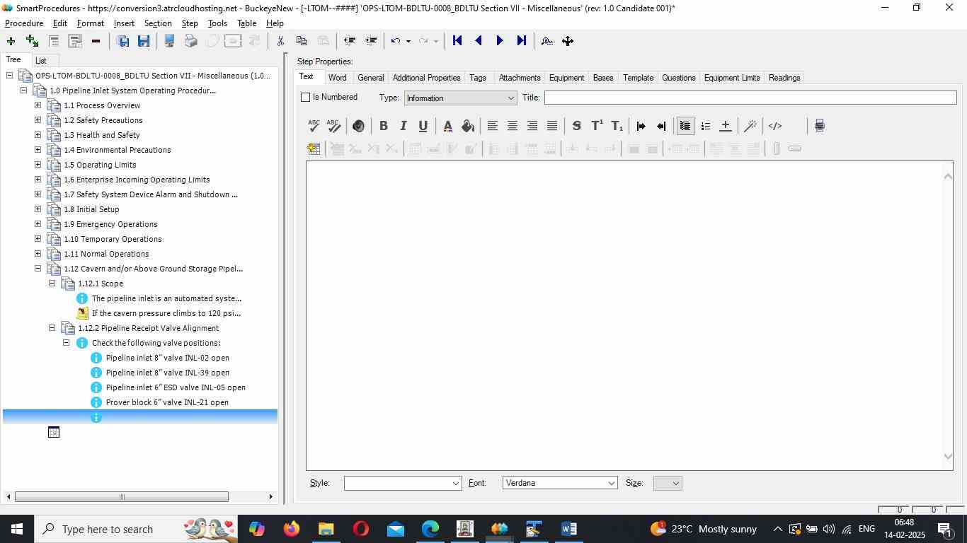Click the increase indent icon in editor toolbar
Screen dimensions: 967x543
pyautogui.click(x=641, y=126)
